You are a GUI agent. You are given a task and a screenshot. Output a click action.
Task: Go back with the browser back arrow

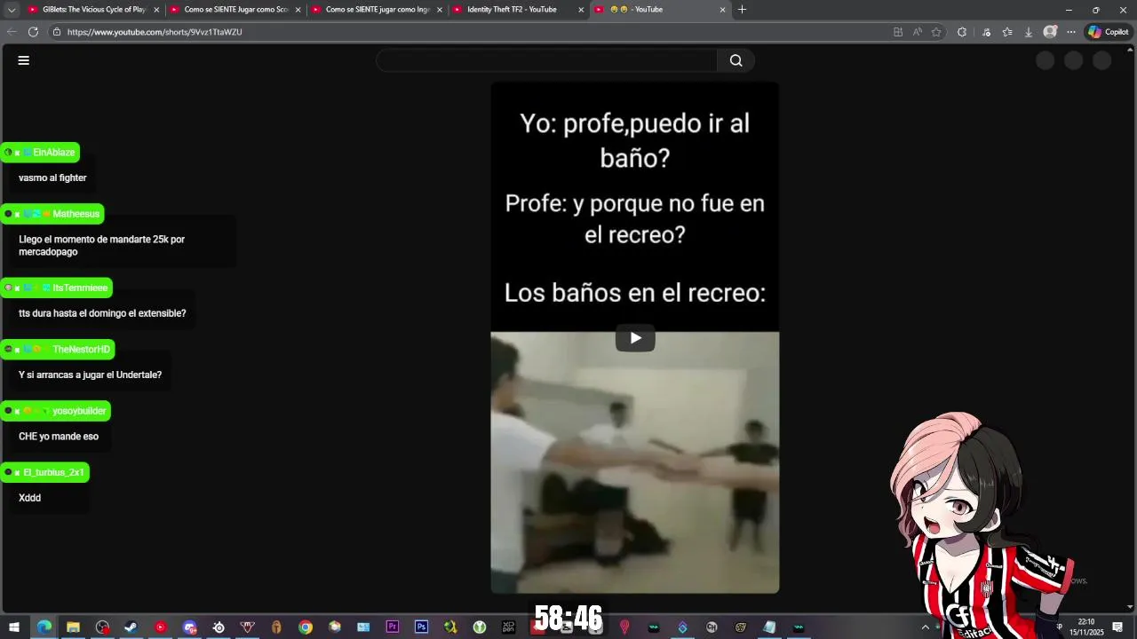(x=12, y=32)
